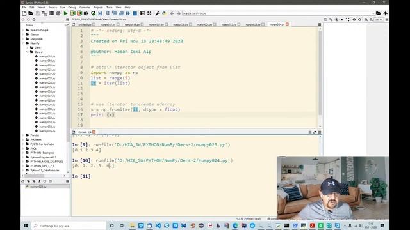This screenshot has width=410, height=230.
Task: Select the PYTHON_MORE_EXAMPLES folder
Action: 47,162
